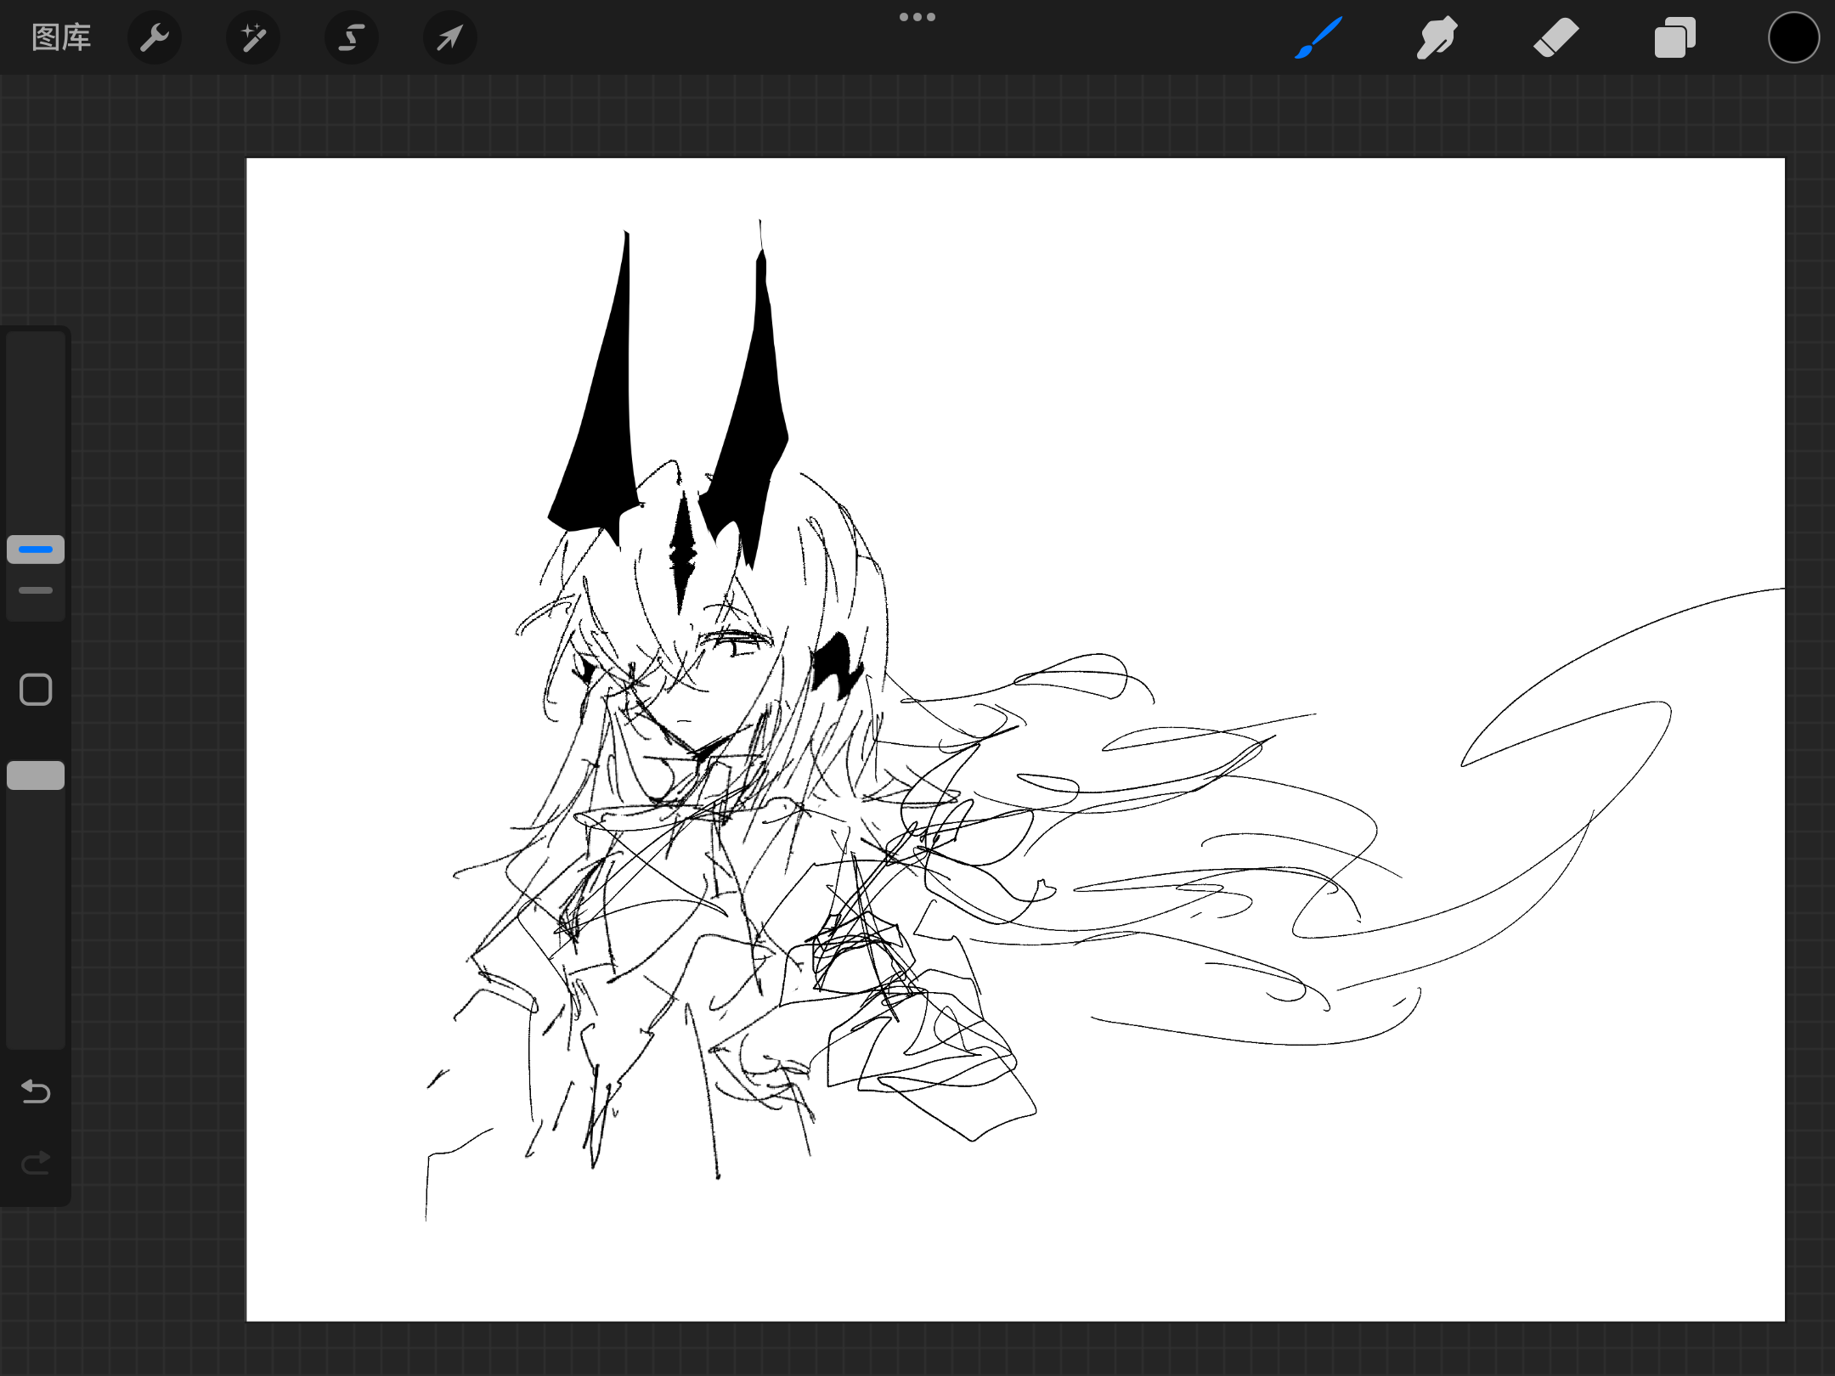Click the blue brush size slider handle
Screen dimensions: 1835x1376
pyautogui.click(x=36, y=550)
